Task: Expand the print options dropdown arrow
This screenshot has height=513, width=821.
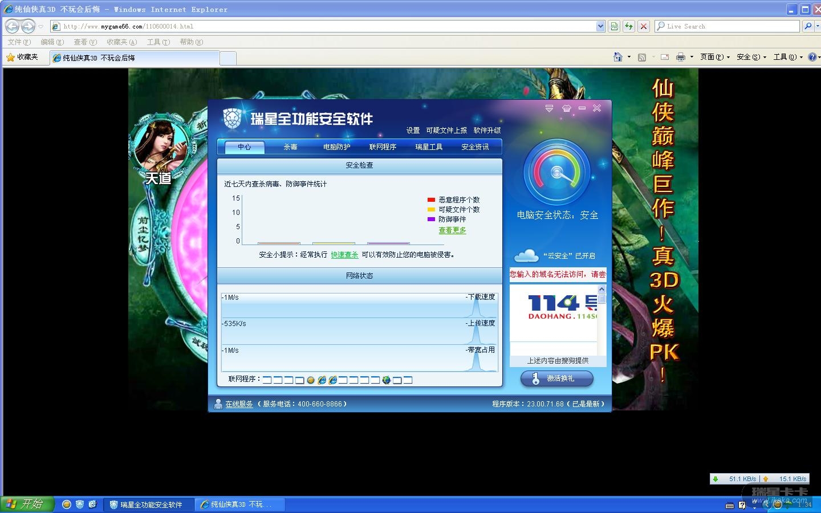Action: [692, 57]
